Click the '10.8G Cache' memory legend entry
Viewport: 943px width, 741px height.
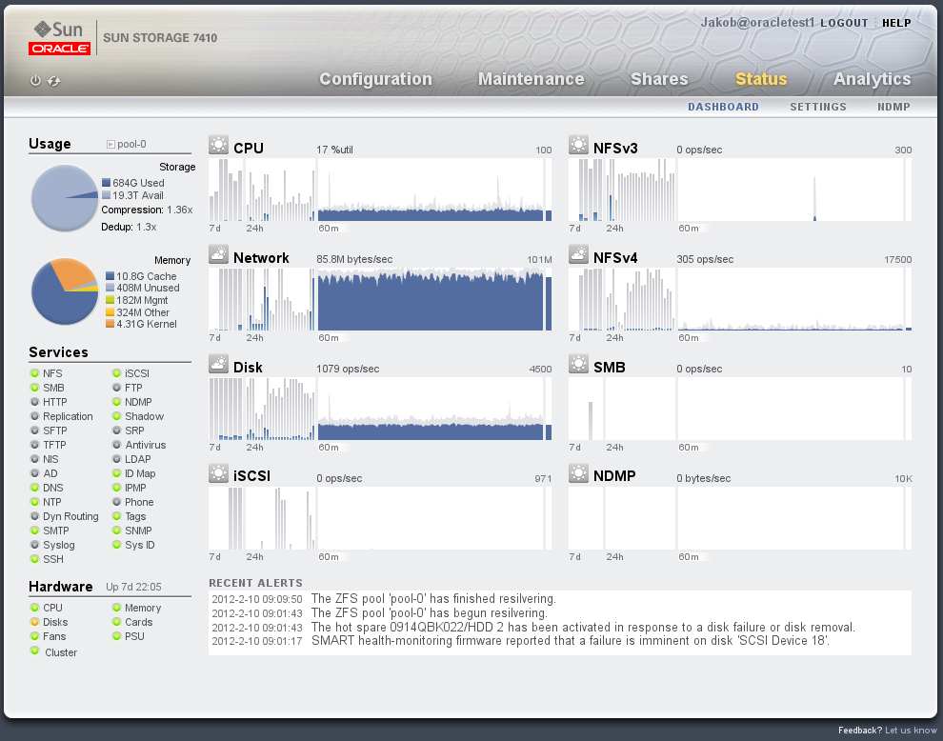click(141, 276)
